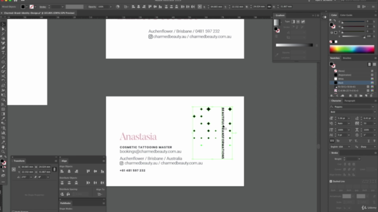Select the Hand tool
Screen dimensions: 378x212
pyautogui.click(x=3, y=147)
